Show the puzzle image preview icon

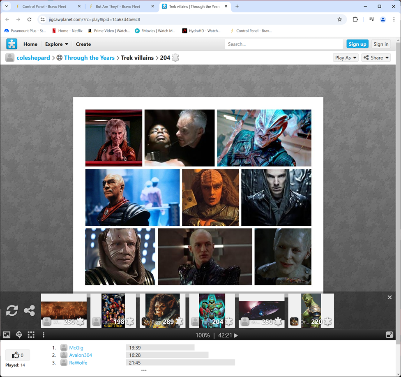pos(7,335)
